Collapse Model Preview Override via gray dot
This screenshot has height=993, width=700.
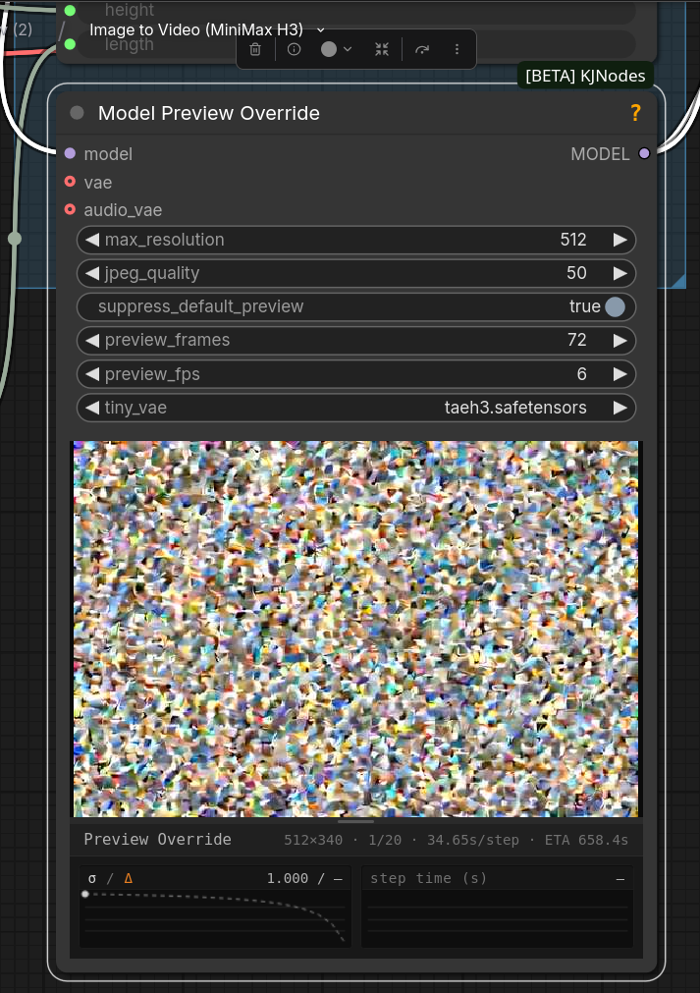tap(78, 113)
